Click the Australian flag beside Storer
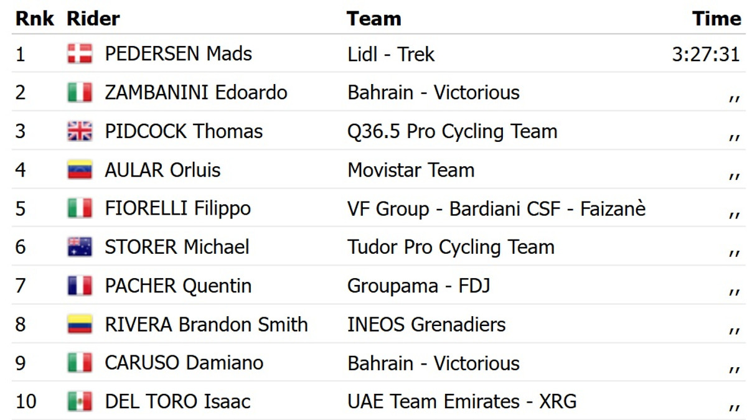 pyautogui.click(x=80, y=247)
